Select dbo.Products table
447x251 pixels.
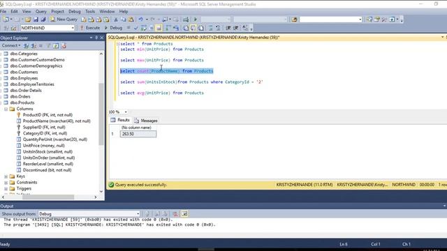pos(22,102)
